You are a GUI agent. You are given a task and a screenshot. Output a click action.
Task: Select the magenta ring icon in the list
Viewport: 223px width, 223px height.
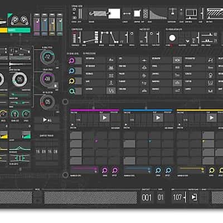click(72, 61)
